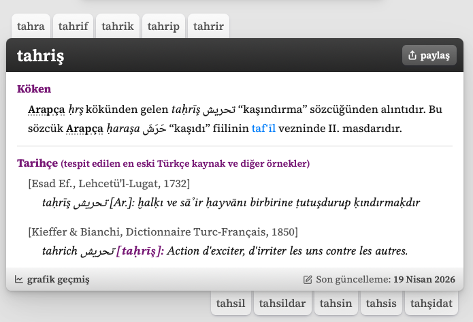Go to the tahsildar entry
The height and width of the screenshot is (322, 473).
(282, 303)
